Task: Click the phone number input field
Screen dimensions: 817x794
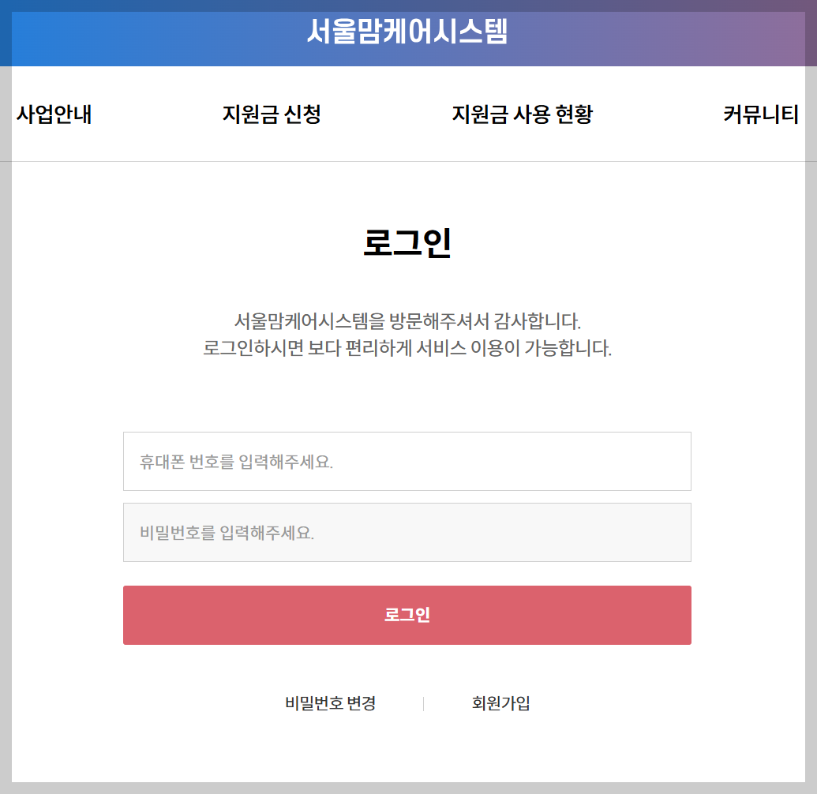Action: [407, 461]
